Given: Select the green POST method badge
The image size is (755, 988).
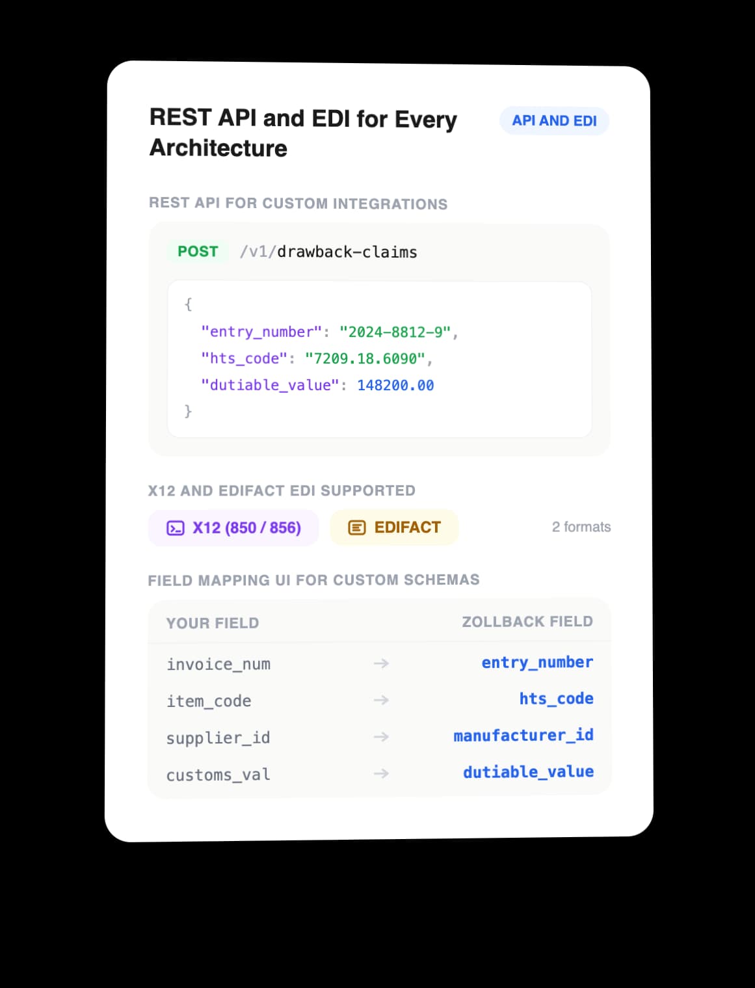Looking at the screenshot, I should (197, 252).
